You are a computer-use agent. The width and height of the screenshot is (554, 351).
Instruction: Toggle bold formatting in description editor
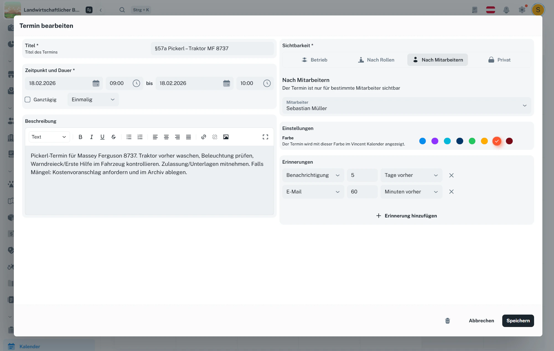80,137
